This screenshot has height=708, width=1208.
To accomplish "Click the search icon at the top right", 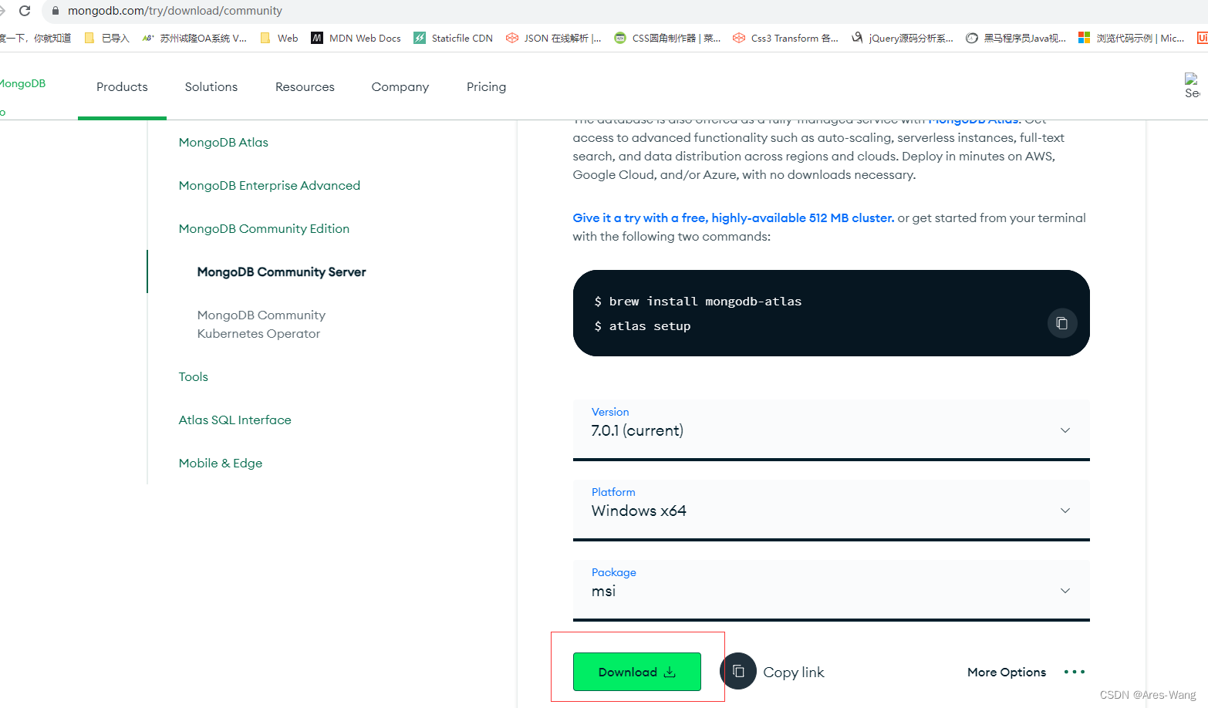I will click(1192, 86).
